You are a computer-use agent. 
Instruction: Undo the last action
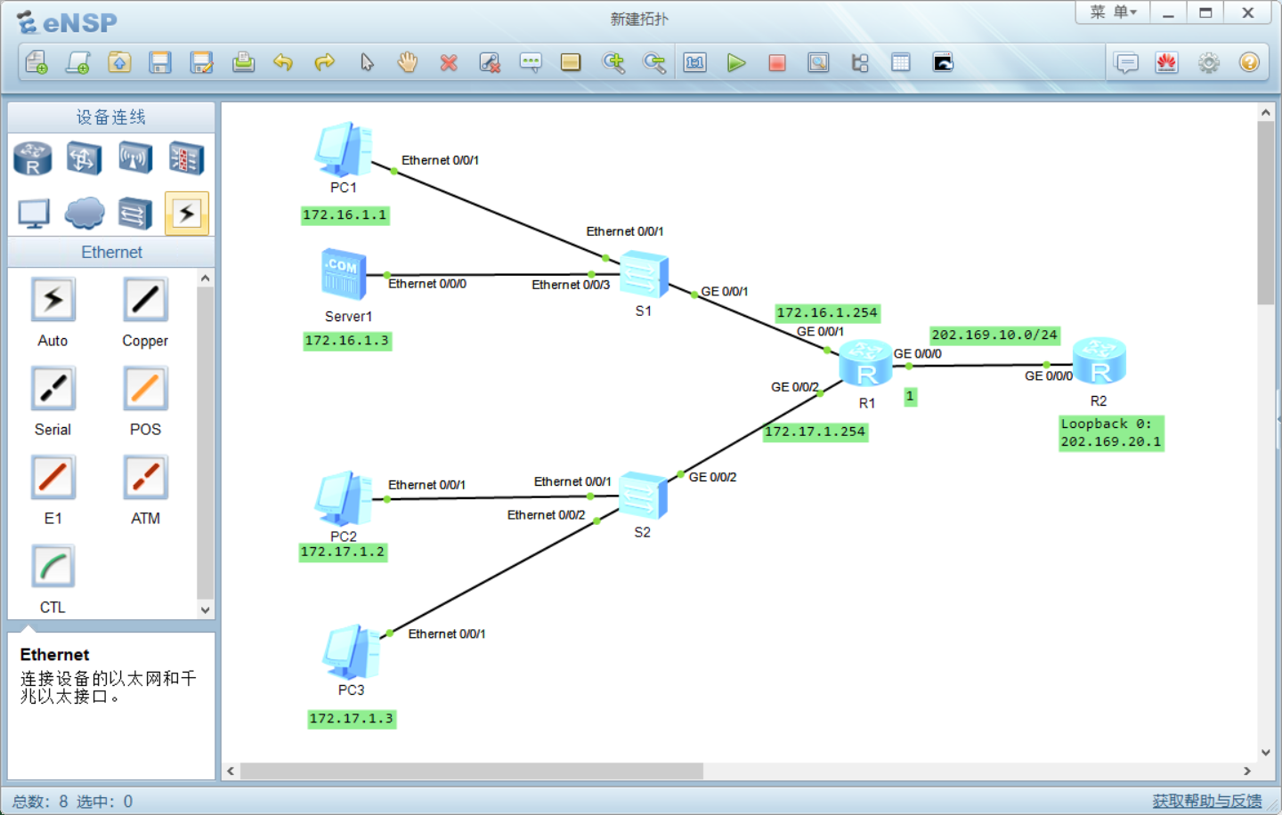click(x=283, y=62)
